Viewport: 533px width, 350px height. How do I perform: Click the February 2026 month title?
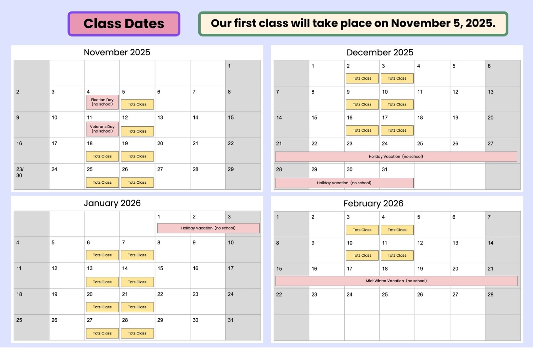pos(373,204)
